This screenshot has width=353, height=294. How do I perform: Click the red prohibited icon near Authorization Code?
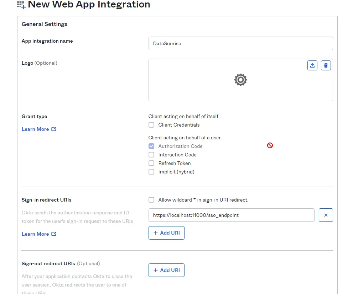click(x=270, y=145)
